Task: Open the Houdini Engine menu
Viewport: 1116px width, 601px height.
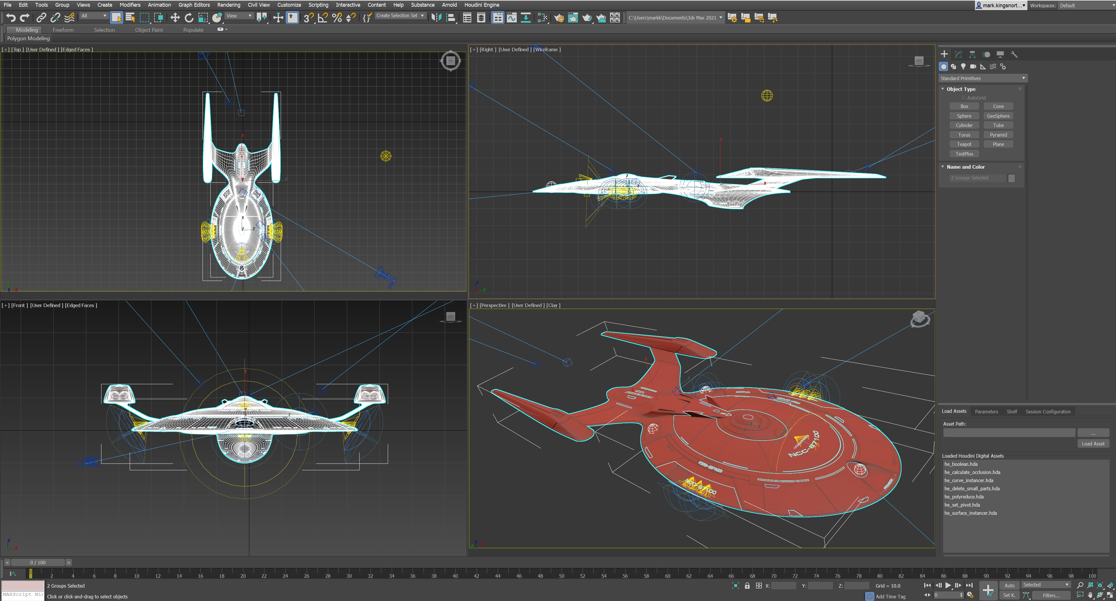Action: (x=482, y=5)
